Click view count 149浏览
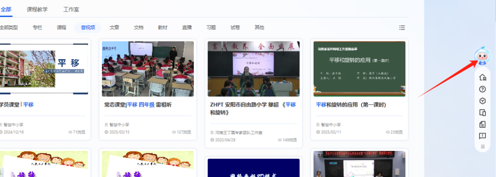Viewport: 496px width, 177px height. (290, 140)
